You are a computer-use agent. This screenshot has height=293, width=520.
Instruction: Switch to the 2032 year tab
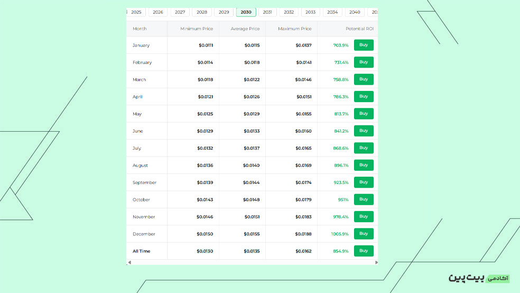[x=289, y=12]
